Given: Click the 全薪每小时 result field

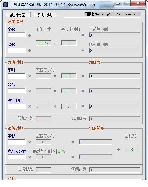Looking at the screenshot, I should 115,35.
